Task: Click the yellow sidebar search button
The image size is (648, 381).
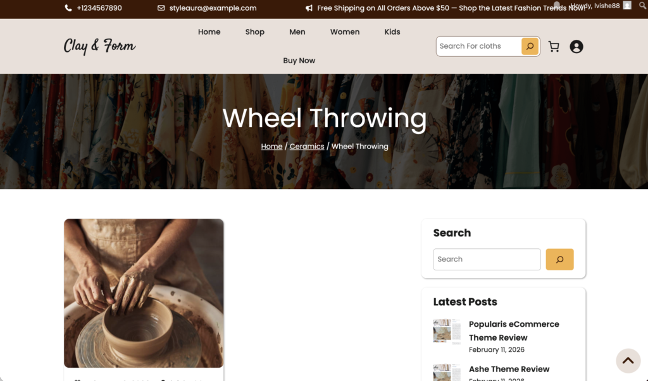Action: pyautogui.click(x=559, y=259)
